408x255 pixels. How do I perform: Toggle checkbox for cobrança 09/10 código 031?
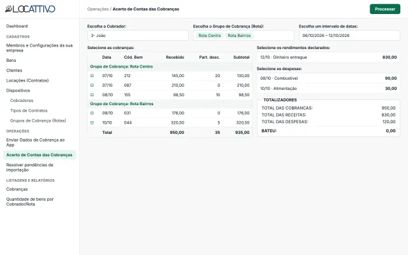pos(92,113)
